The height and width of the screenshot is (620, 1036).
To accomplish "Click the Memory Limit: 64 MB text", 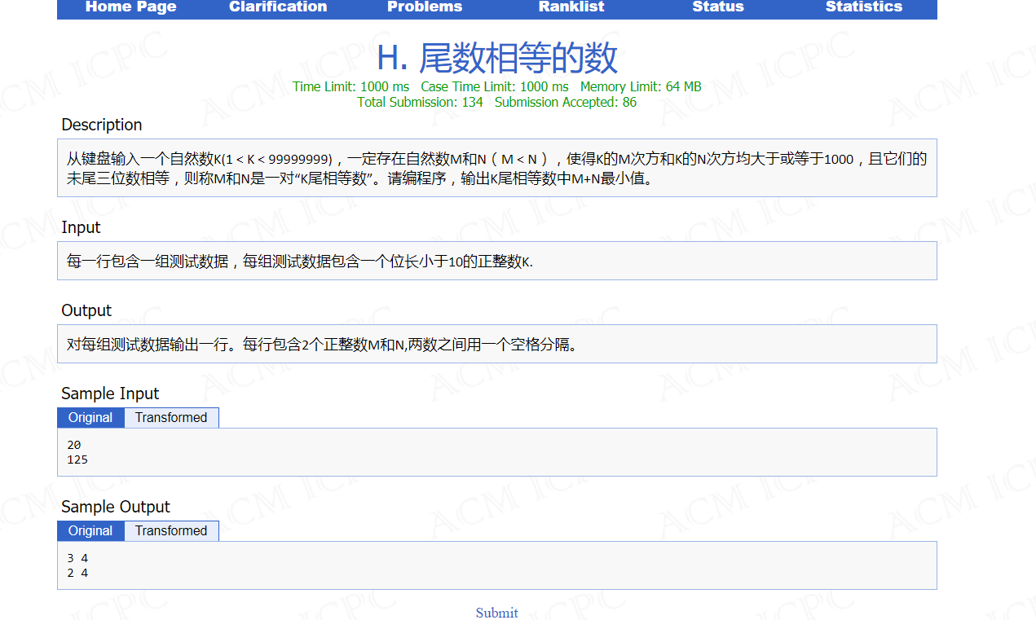I will click(x=641, y=86).
